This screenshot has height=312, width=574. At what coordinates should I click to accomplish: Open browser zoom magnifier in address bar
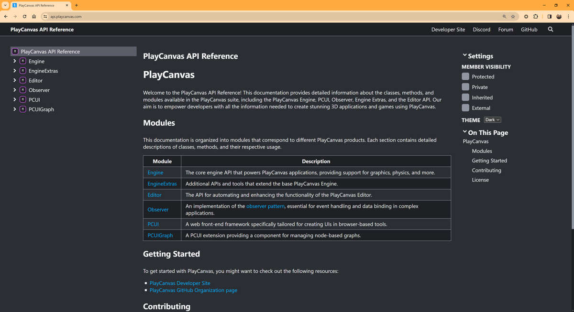504,16
